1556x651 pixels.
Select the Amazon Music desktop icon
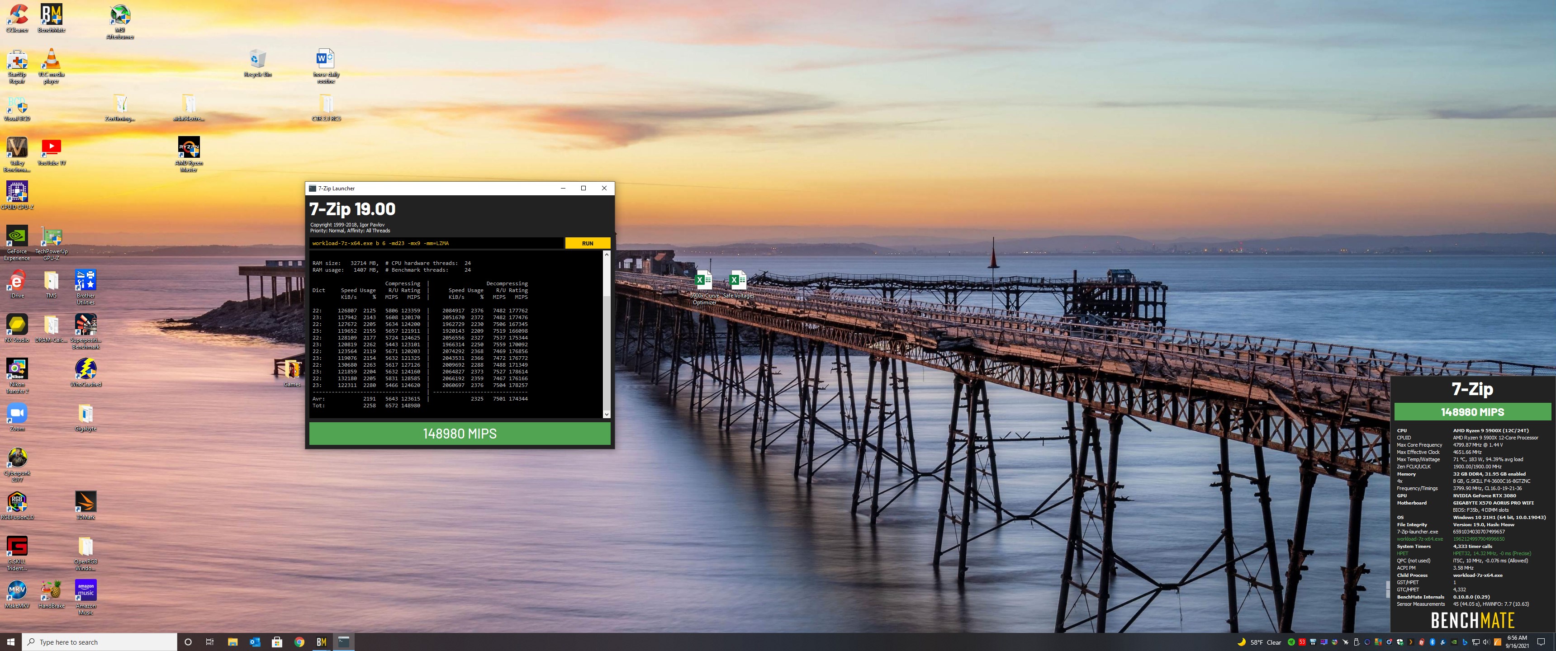[86, 597]
